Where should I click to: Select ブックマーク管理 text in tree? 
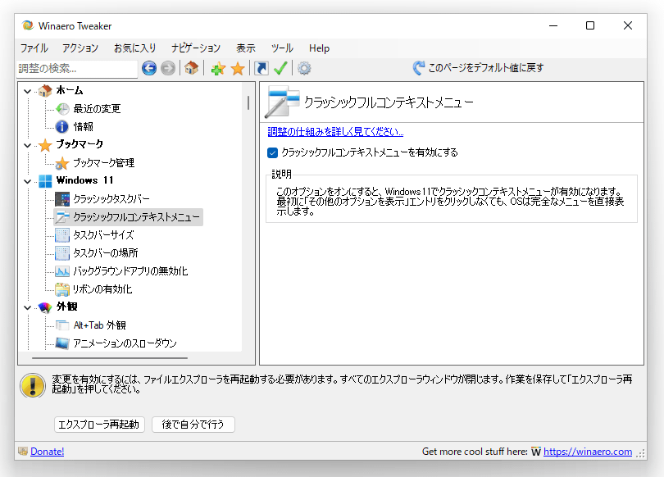(x=104, y=163)
